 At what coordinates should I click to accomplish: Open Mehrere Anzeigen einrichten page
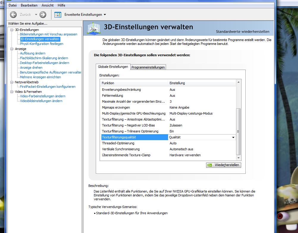[x=40, y=77]
